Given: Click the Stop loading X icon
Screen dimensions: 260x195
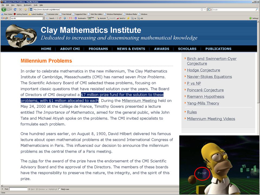Looking at the screenshot, I should 20,9.
